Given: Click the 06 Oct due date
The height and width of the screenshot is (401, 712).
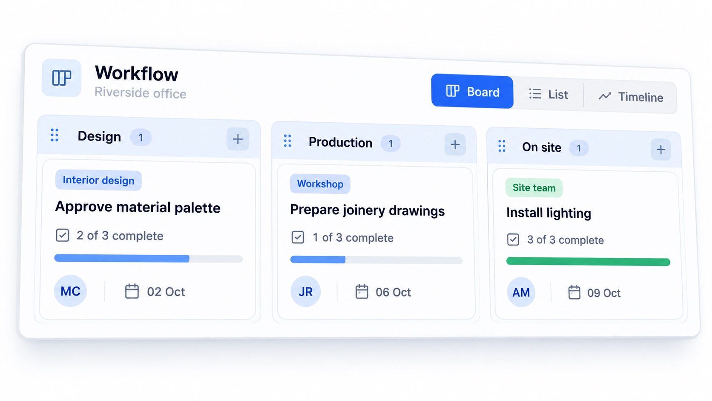Looking at the screenshot, I should tap(393, 292).
